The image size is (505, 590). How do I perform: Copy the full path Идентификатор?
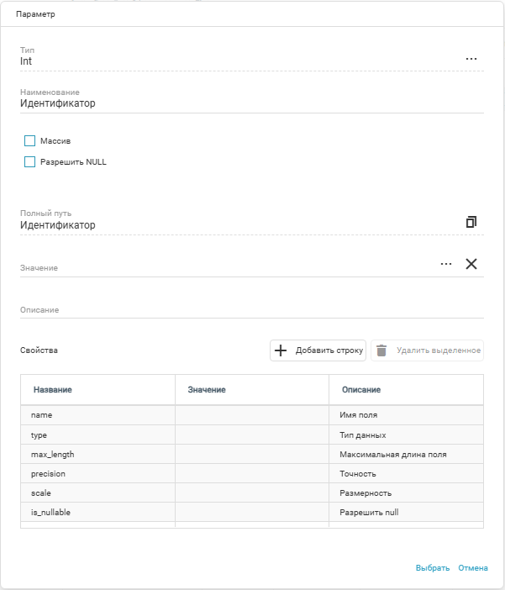471,222
